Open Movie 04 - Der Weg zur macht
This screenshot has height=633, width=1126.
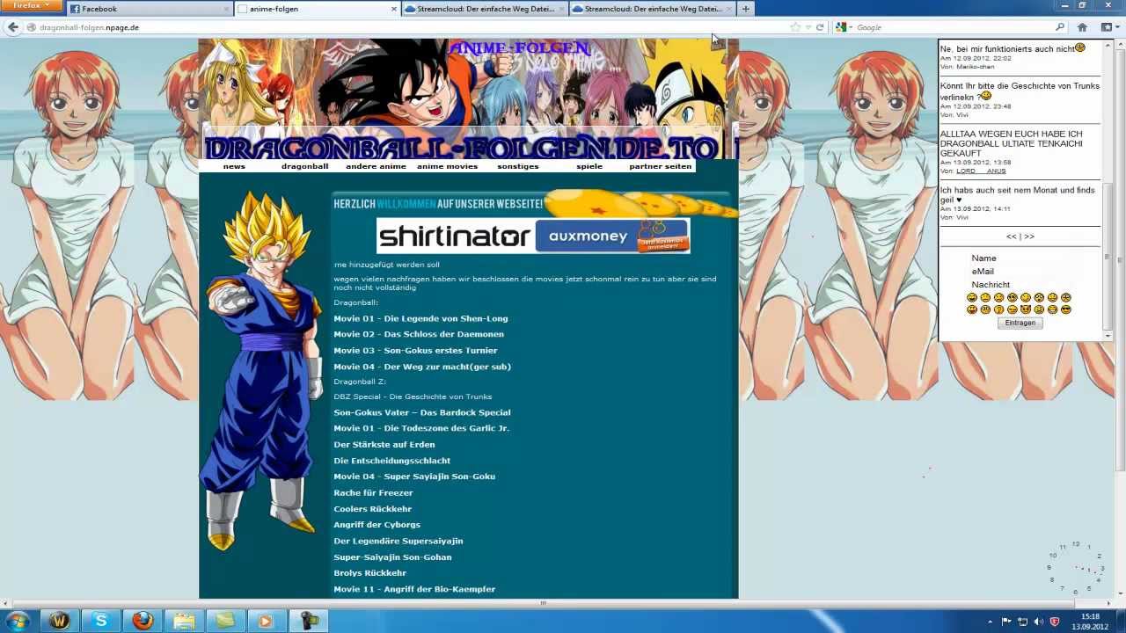point(422,367)
